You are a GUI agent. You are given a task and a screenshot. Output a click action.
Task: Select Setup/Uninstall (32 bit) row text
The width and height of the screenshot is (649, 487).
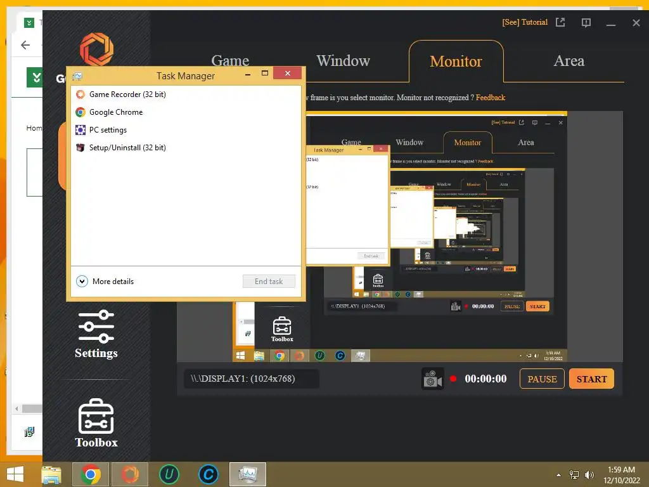click(x=127, y=148)
